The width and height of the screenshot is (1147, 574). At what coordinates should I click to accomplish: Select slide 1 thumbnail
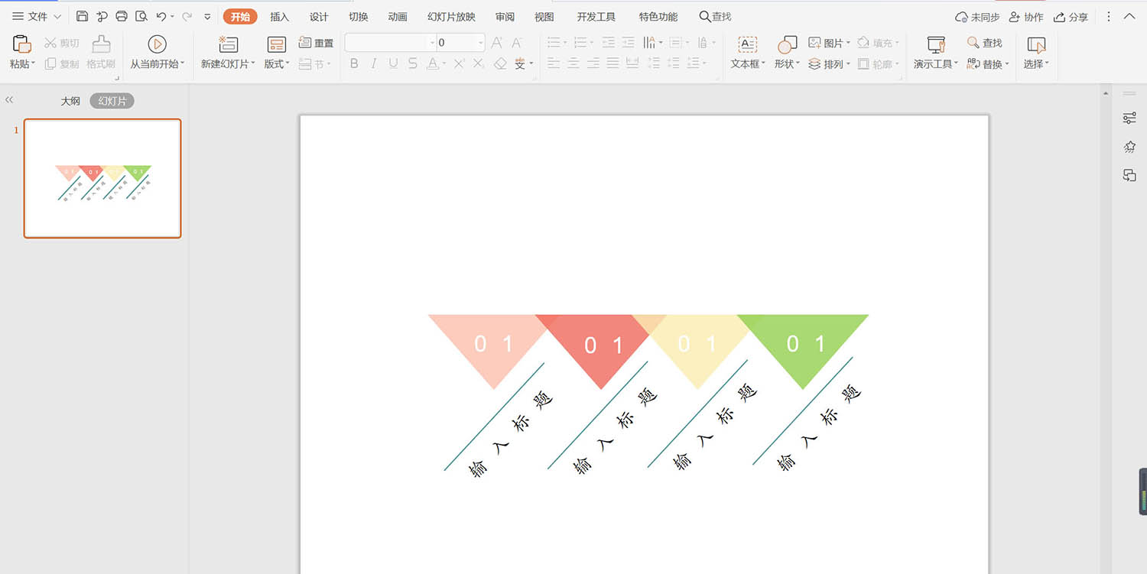(102, 178)
